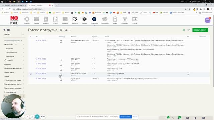Select the Очередь filter
Viewport: 214px width, 120px height.
pos(7,64)
